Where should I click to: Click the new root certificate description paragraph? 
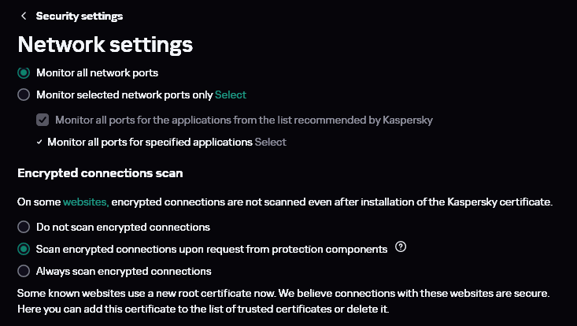283,300
